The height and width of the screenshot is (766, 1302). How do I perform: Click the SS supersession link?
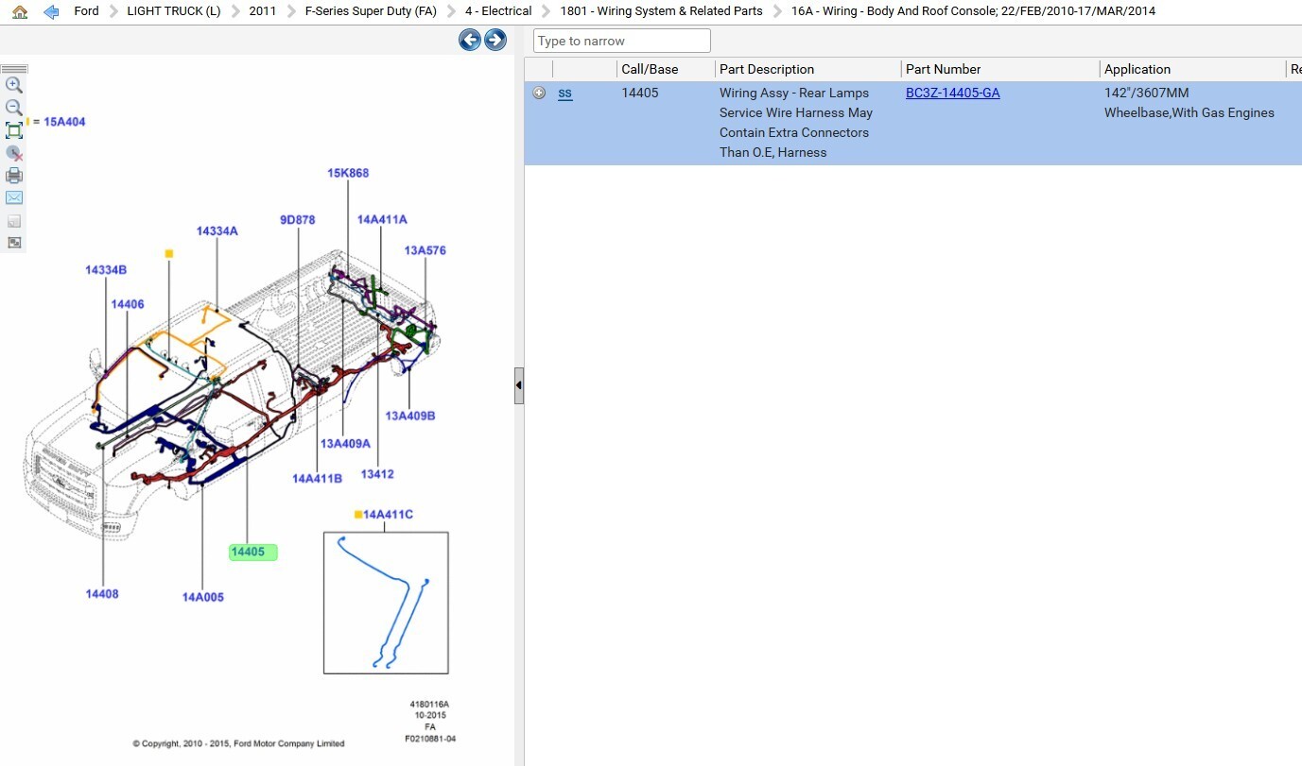click(564, 93)
